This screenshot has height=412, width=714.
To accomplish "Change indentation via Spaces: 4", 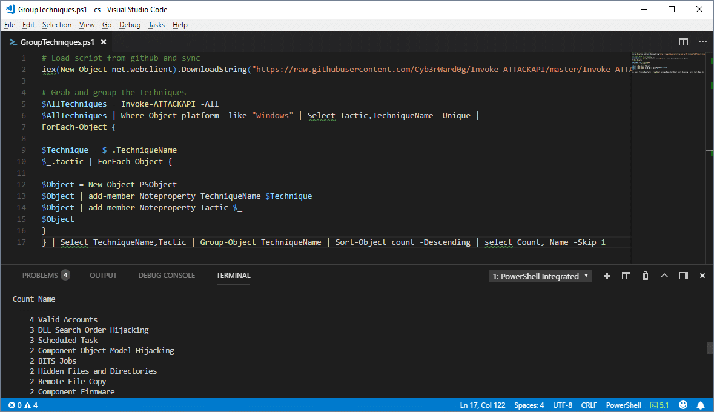I will coord(529,405).
